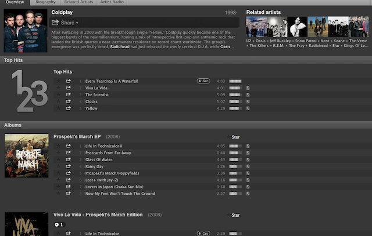The image size is (372, 236).
Task: Star the track Now My Feet Won't Touch The Ground
Action: coord(58,194)
